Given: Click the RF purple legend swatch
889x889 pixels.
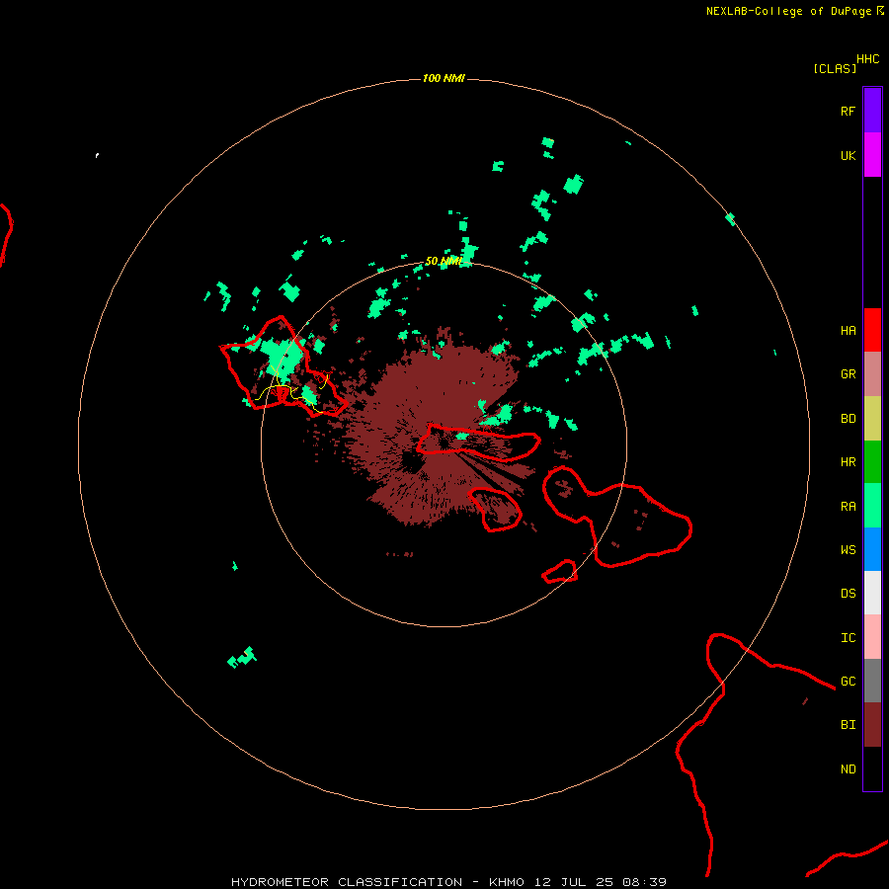Looking at the screenshot, I should pos(872,111).
